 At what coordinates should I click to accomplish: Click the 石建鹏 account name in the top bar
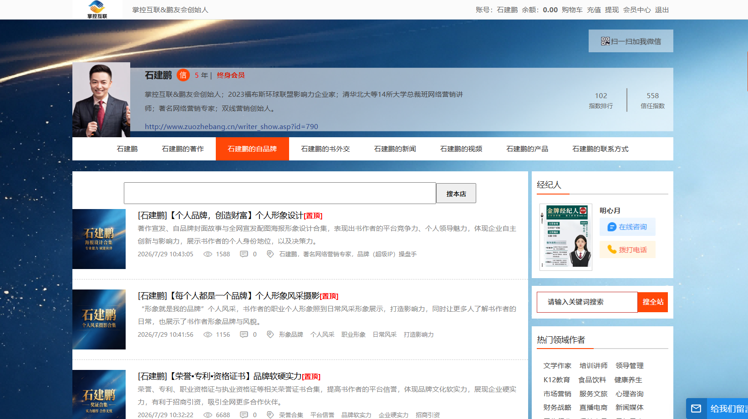[507, 10]
